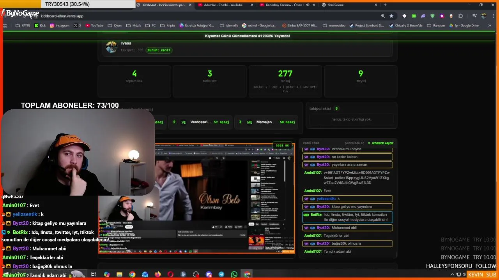Mute the Karimbay Karimov tab audio

coord(308,5)
